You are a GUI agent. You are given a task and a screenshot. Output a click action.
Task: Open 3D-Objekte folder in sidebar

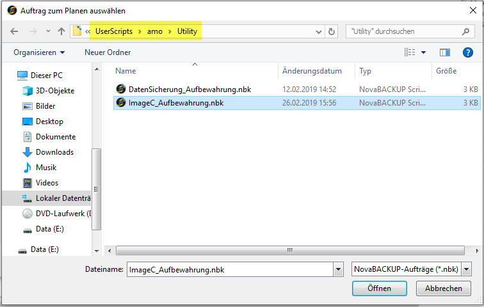tap(55, 91)
